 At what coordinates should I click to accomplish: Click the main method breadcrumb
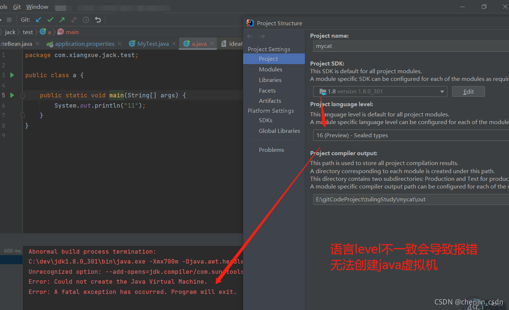(x=72, y=32)
